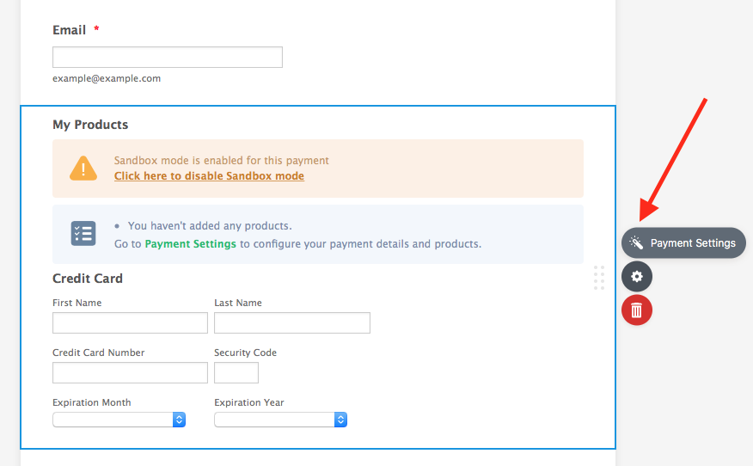The height and width of the screenshot is (466, 753).
Task: Click the Email input field
Action: point(168,58)
